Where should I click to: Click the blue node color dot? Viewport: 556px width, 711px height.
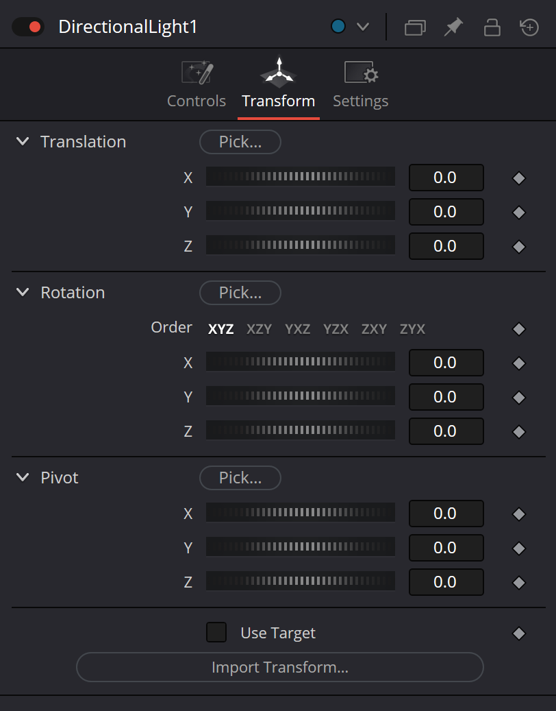click(x=338, y=26)
